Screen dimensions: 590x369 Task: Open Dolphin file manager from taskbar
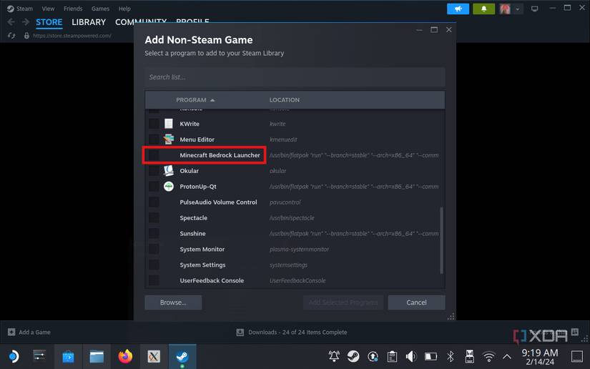pyautogui.click(x=97, y=356)
